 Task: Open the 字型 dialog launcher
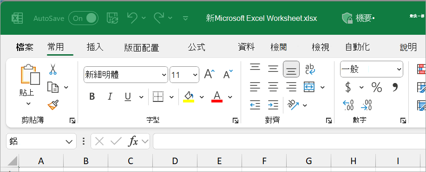tap(235, 121)
